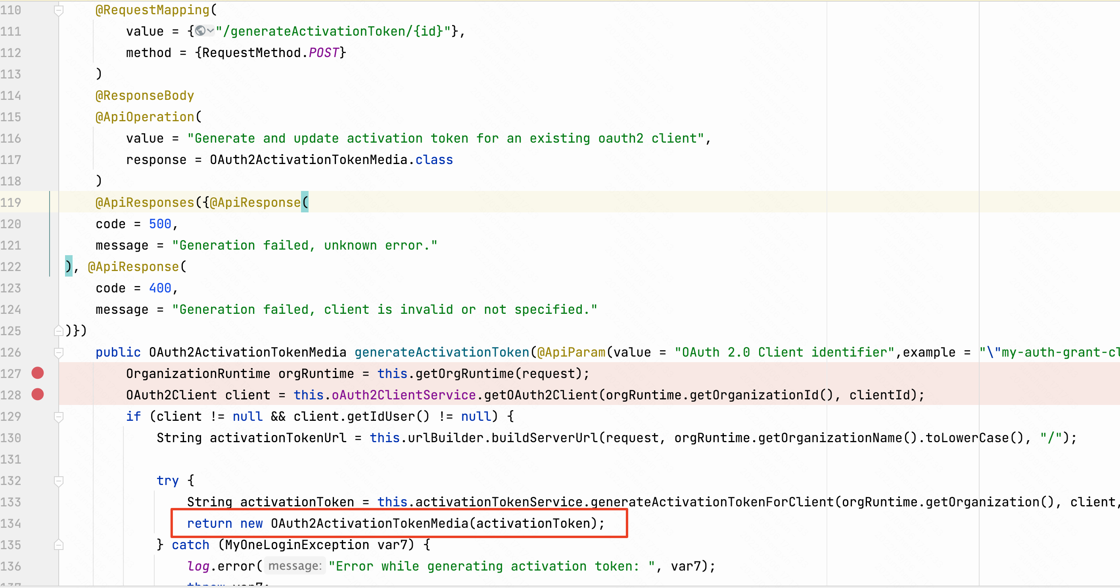
Task: Click the activationTokenUrl variable on line 130
Action: [x=278, y=438]
